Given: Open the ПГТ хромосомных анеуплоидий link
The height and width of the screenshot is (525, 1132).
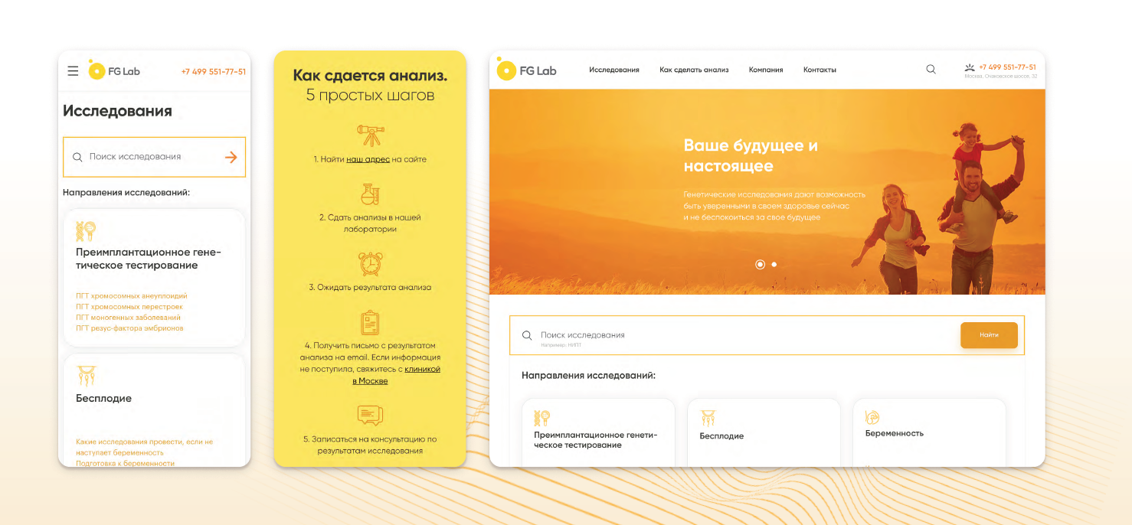Looking at the screenshot, I should (132, 295).
